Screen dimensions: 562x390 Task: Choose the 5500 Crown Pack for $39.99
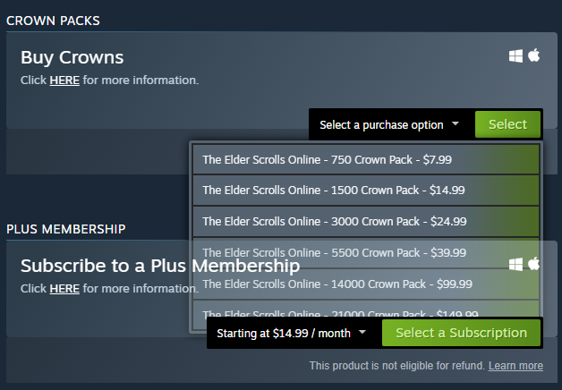pyautogui.click(x=366, y=253)
